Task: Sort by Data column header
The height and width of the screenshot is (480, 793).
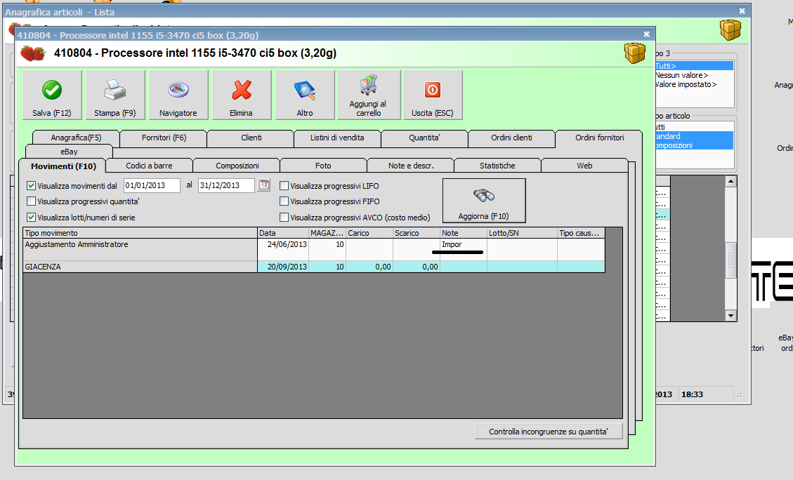Action: coord(283,233)
